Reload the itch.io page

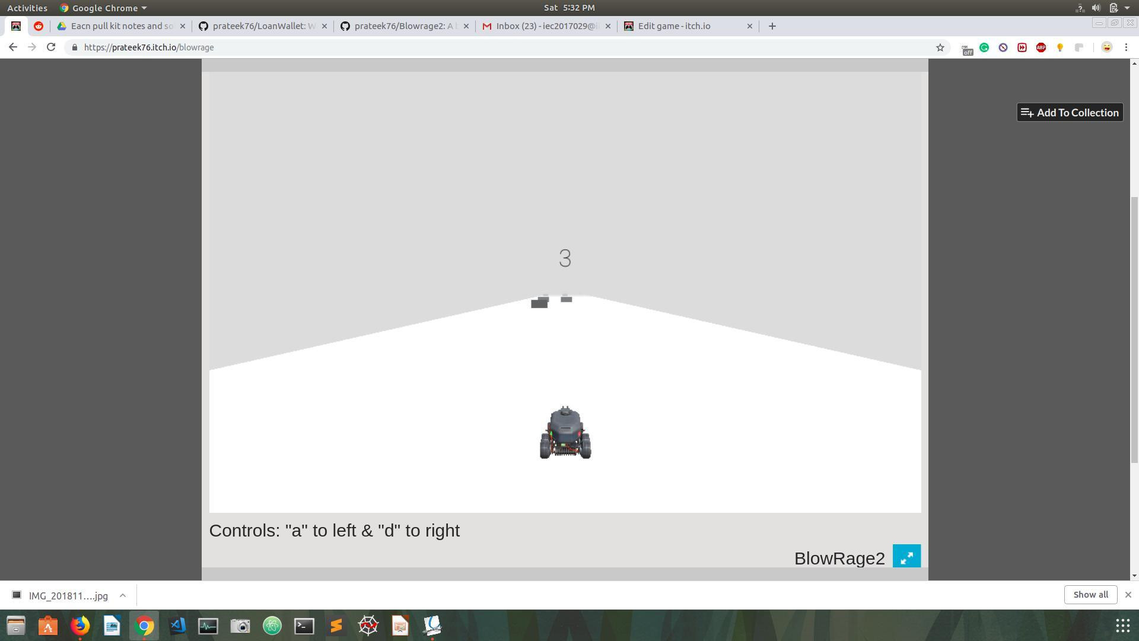click(51, 47)
